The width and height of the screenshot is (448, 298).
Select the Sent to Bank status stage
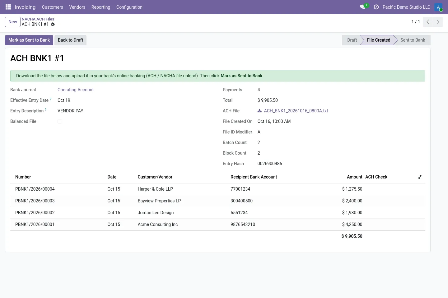click(x=413, y=40)
